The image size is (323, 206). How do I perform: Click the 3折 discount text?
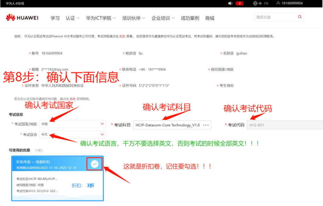click(91, 185)
